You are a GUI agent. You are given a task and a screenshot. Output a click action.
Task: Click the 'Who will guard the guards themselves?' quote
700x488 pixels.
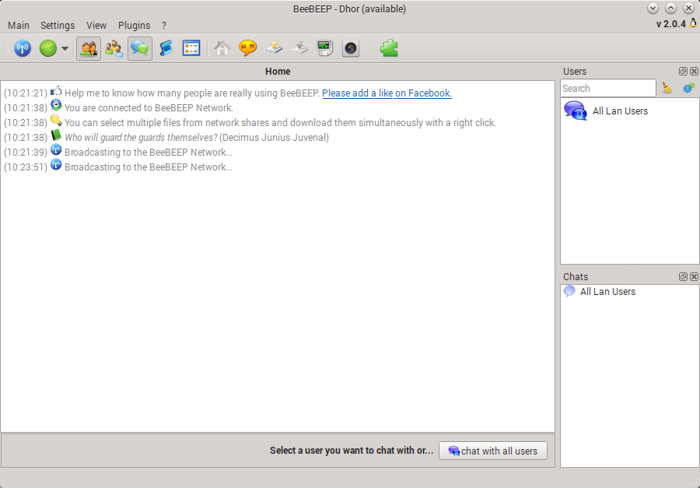click(141, 138)
